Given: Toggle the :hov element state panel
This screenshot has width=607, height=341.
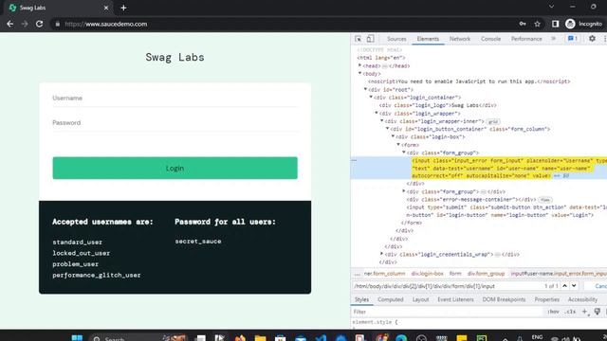Looking at the screenshot, I should click(554, 312).
